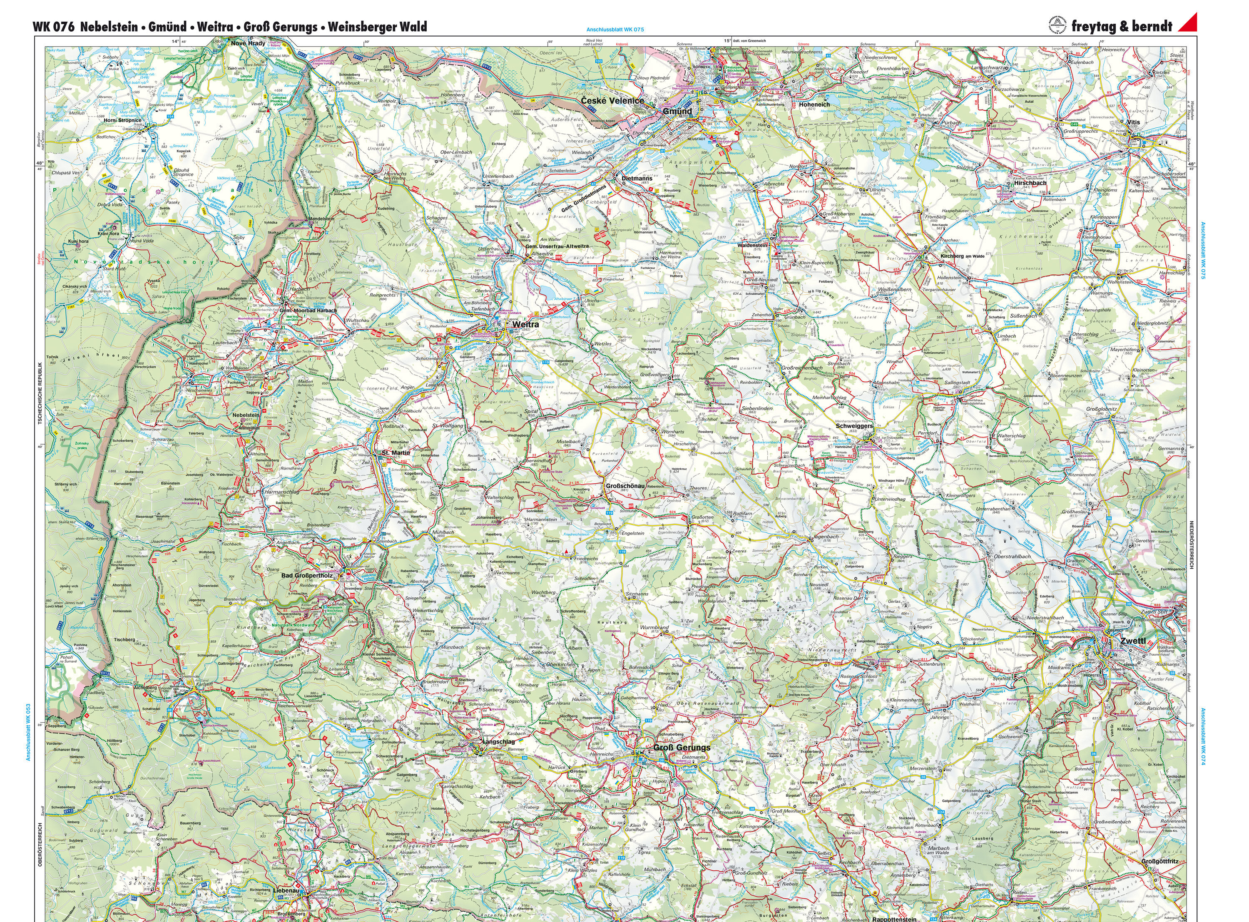Open Anschlussblatt WK 074 label on right margin

[x=1203, y=737]
